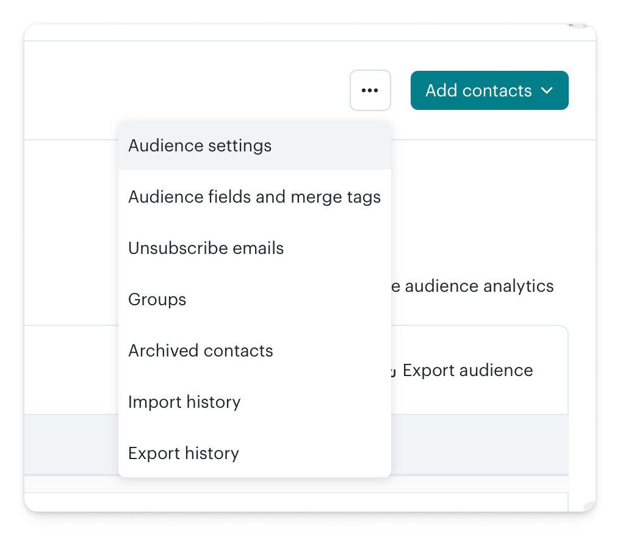Click the gray handle at bottom-right corner
This screenshot has width=620, height=536.
tap(588, 506)
